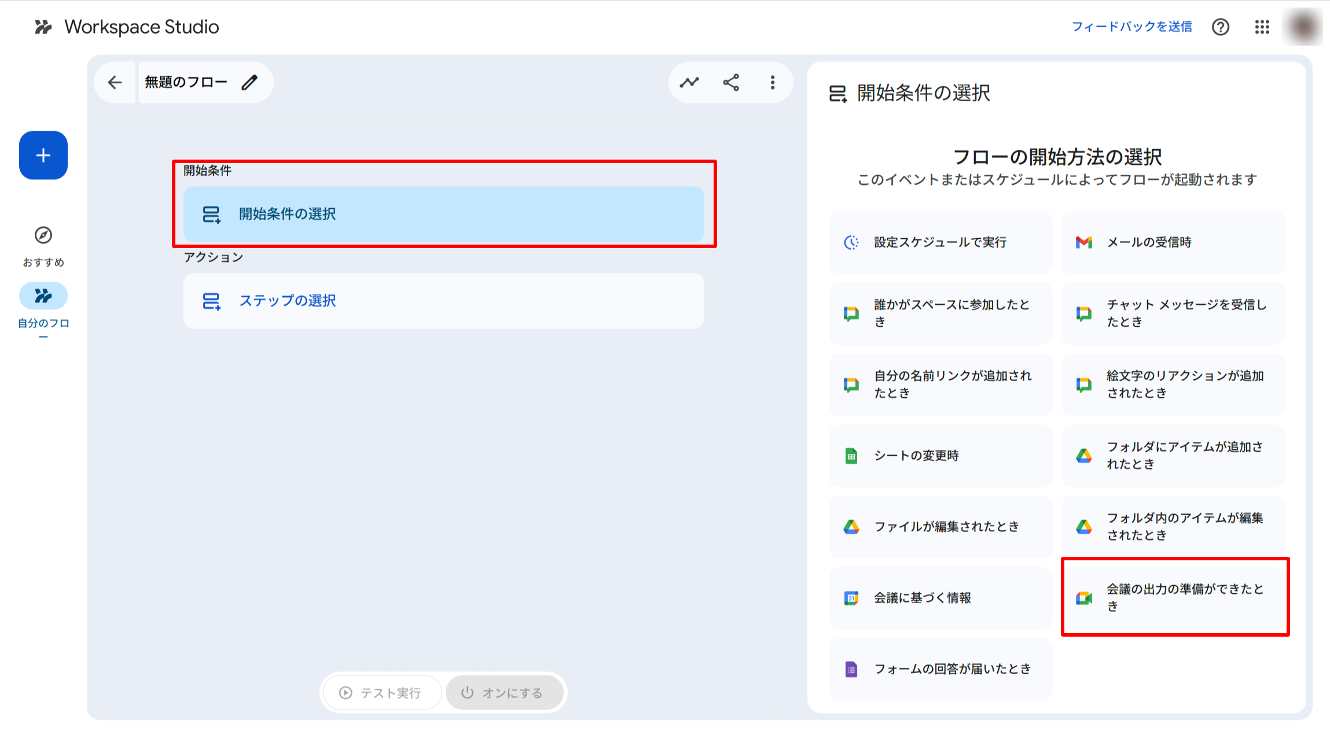Screen dimensions: 1330x739
Task: Click icon inside ステップの選択 card
Action: click(x=211, y=301)
